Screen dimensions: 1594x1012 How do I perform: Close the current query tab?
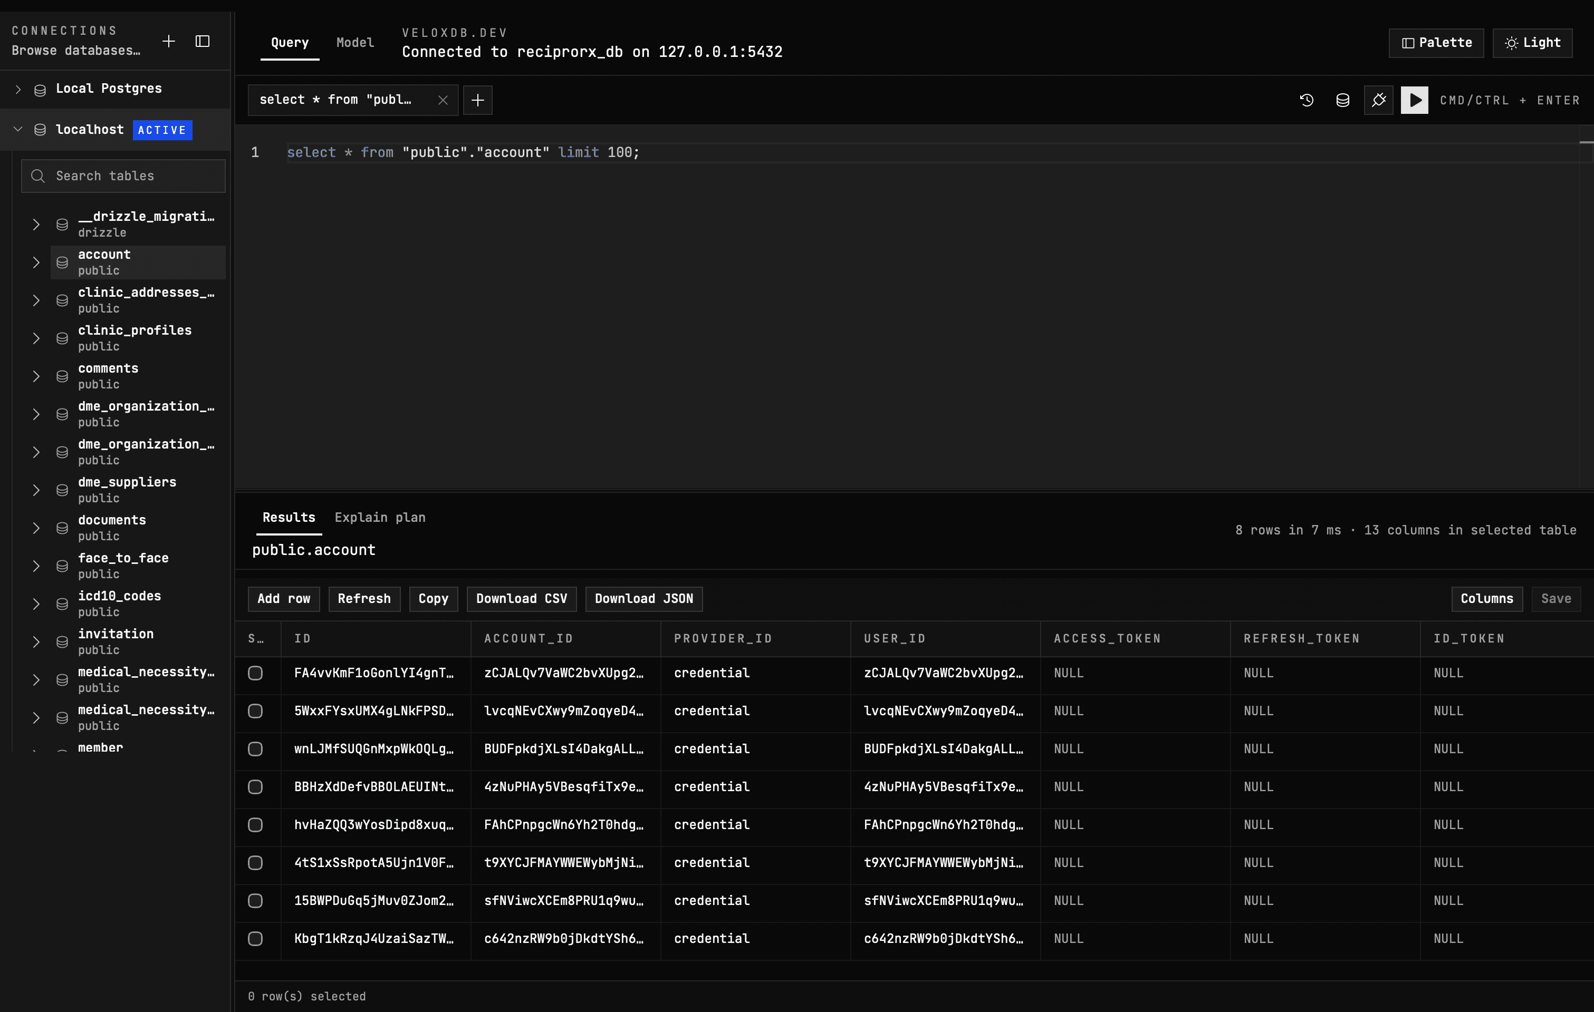[443, 100]
